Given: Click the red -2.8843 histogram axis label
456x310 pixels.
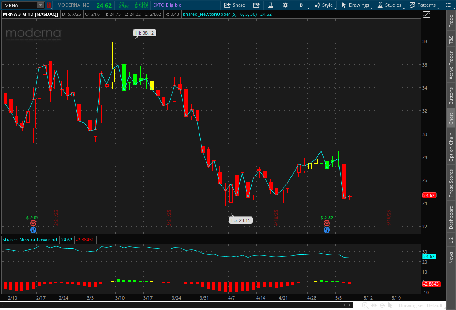Looking at the screenshot, I should pyautogui.click(x=431, y=284).
